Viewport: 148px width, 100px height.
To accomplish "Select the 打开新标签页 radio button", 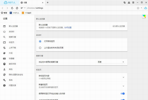I will click(40, 41).
